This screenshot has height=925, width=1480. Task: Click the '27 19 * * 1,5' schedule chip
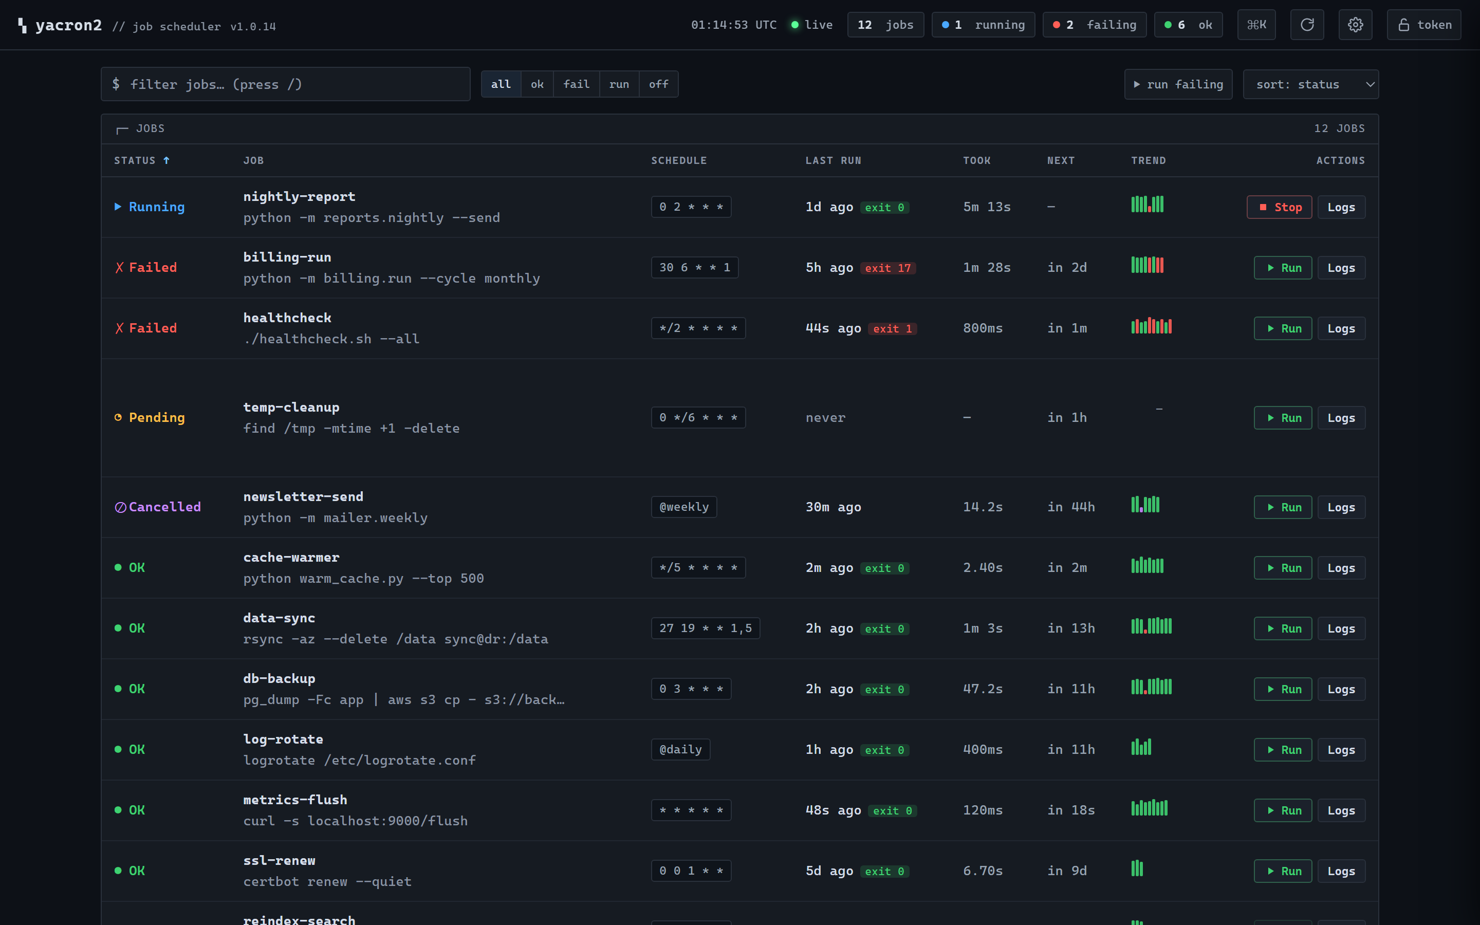point(705,627)
